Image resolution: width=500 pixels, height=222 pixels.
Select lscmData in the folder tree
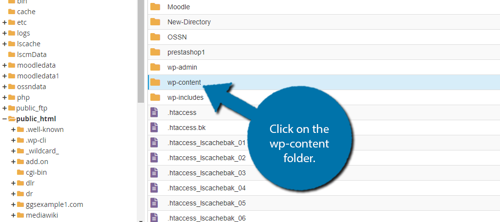pyautogui.click(x=32, y=55)
